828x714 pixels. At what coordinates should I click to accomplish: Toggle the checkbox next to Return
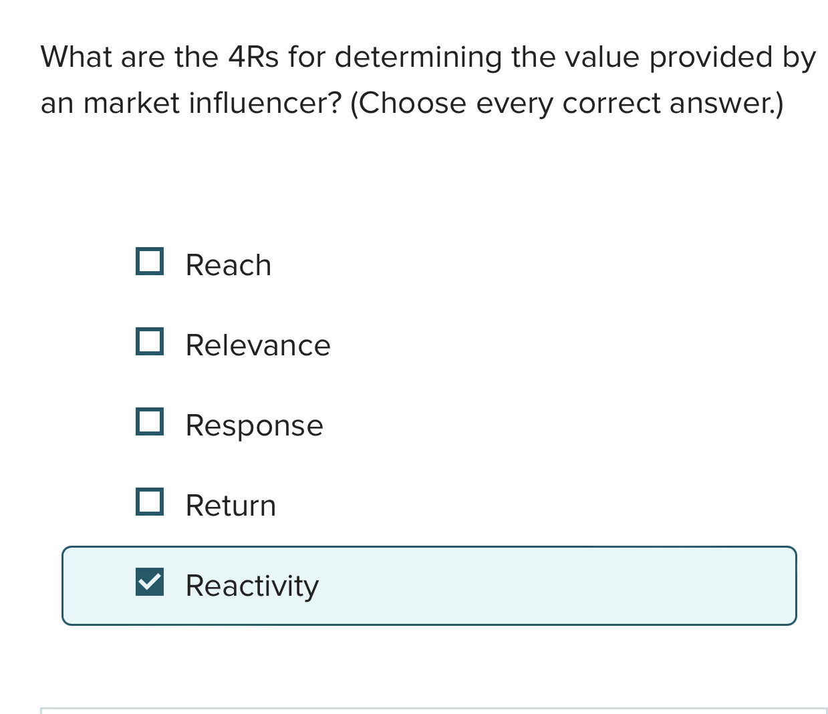[150, 502]
